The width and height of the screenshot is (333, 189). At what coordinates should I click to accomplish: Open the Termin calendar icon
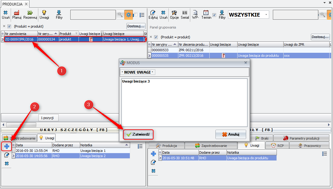coord(206,15)
